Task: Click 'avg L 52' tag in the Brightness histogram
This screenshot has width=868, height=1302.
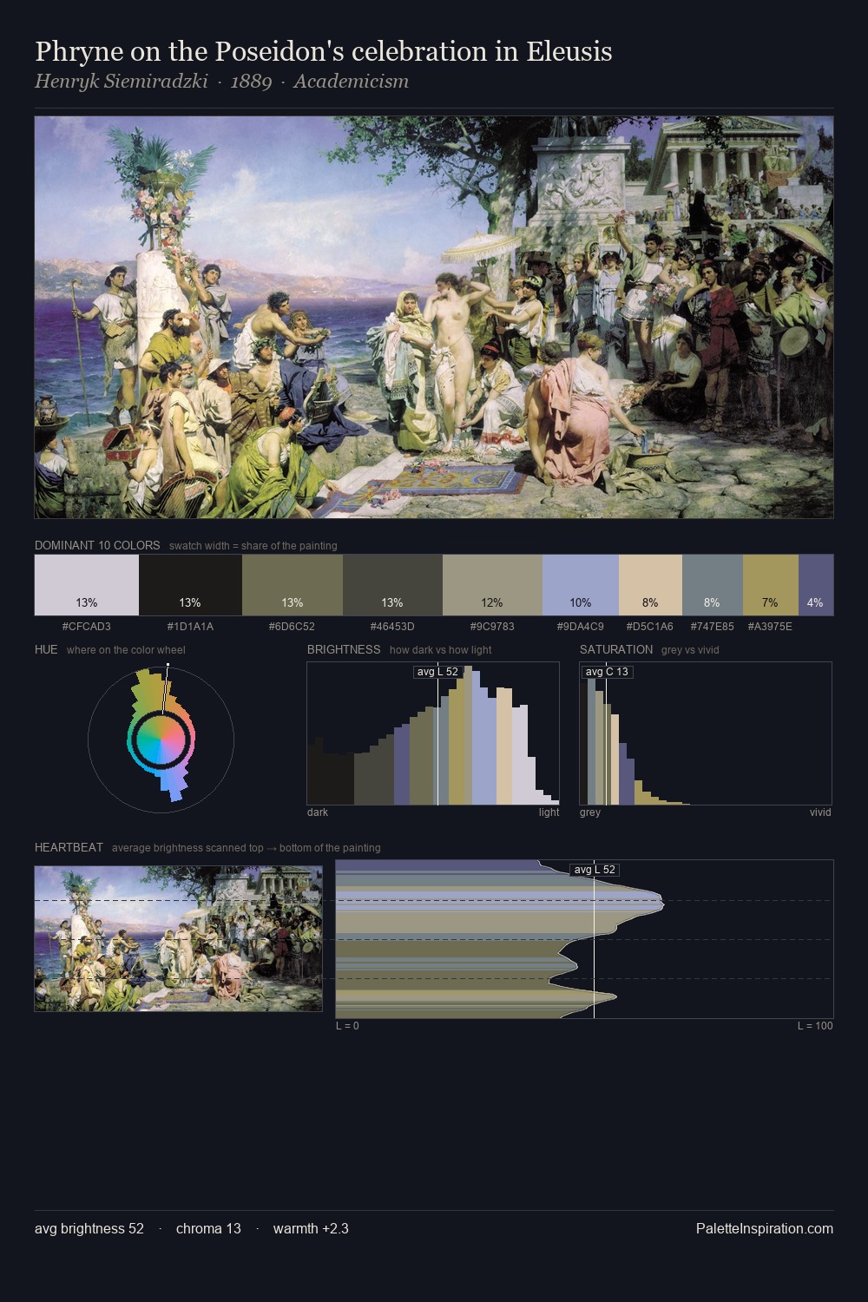Action: (437, 672)
